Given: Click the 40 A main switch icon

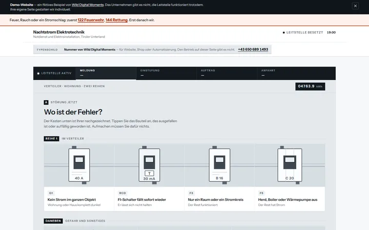Looking at the screenshot, I should 79,165.
